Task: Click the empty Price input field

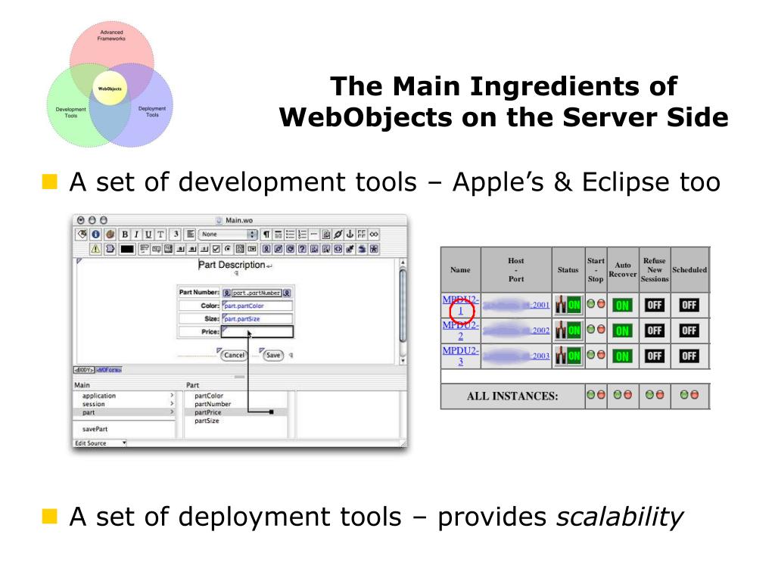Action: [x=257, y=331]
